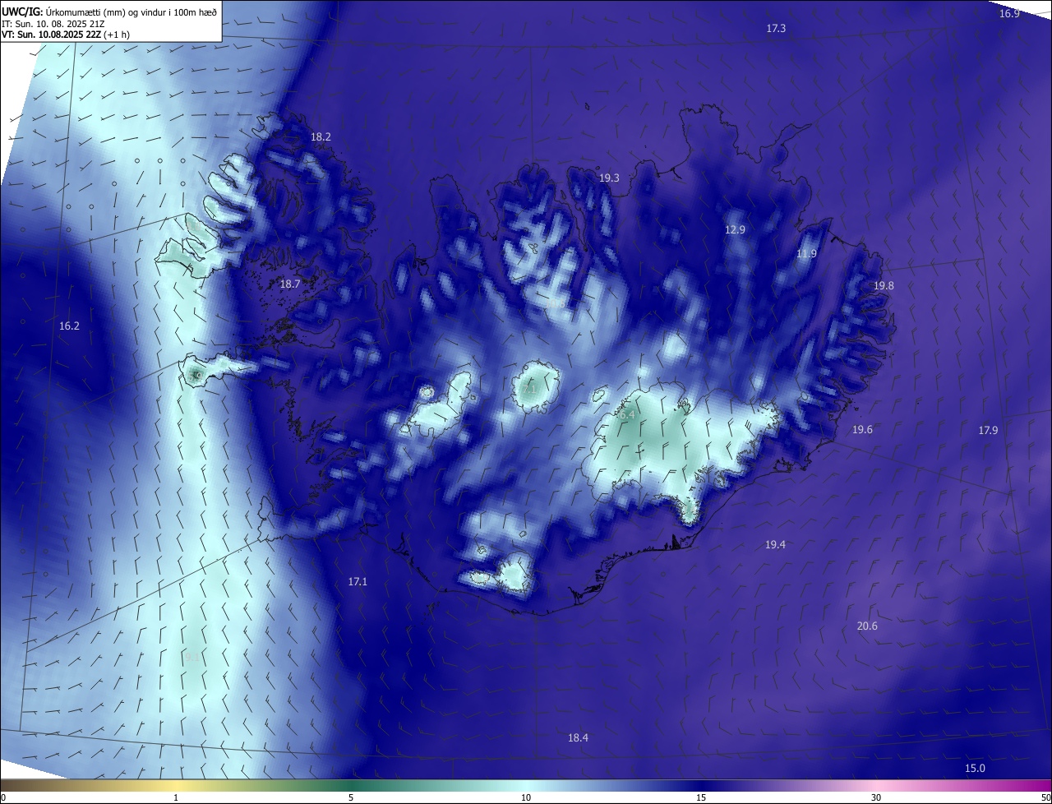Click the 16.9 value label
The height and width of the screenshot is (804, 1052).
(1009, 13)
